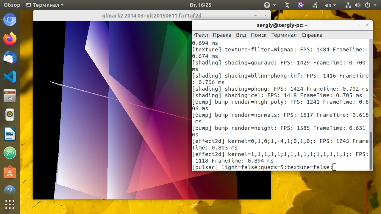Click the terminal vertical scrollbar handle
The width and height of the screenshot is (381, 214).
pos(371,150)
